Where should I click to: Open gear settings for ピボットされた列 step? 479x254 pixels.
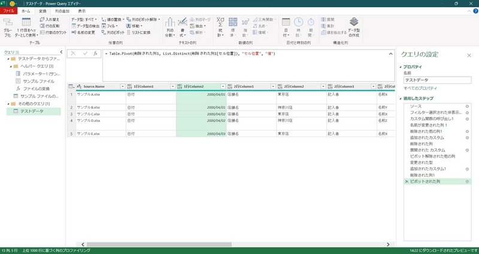[467, 182]
